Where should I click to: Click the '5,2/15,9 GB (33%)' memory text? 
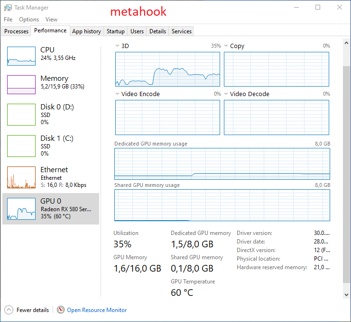pyautogui.click(x=63, y=87)
